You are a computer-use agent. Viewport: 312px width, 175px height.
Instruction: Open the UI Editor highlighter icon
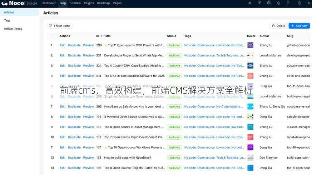pos(250,3)
